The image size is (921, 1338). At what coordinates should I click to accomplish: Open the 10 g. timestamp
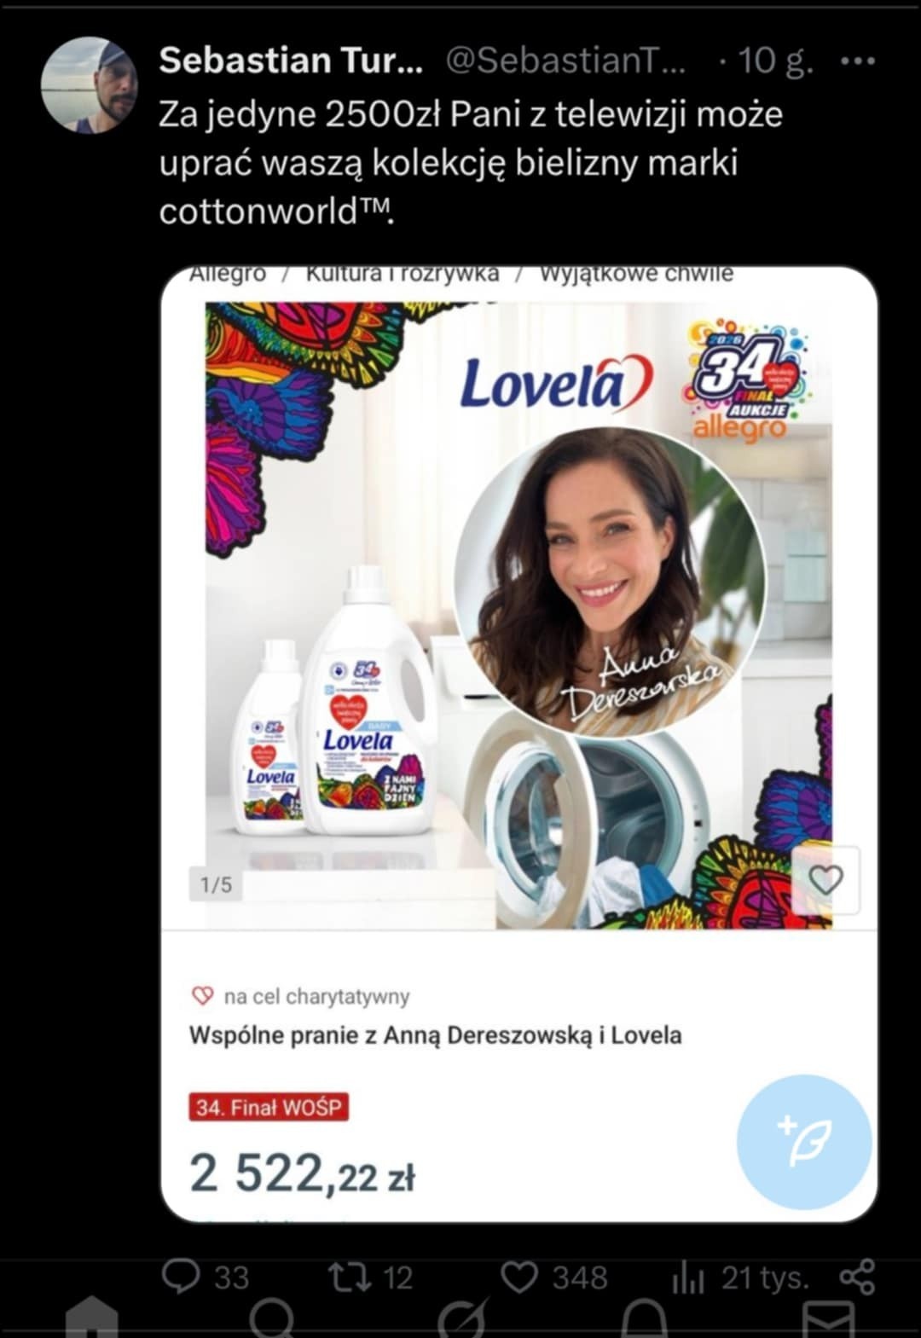click(x=775, y=61)
